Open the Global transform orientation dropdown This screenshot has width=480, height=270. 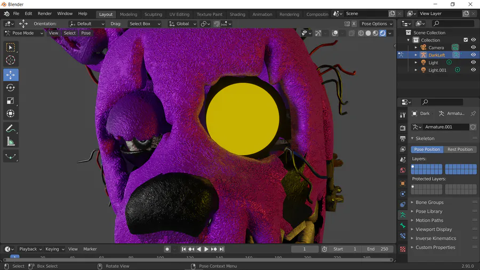coord(182,23)
